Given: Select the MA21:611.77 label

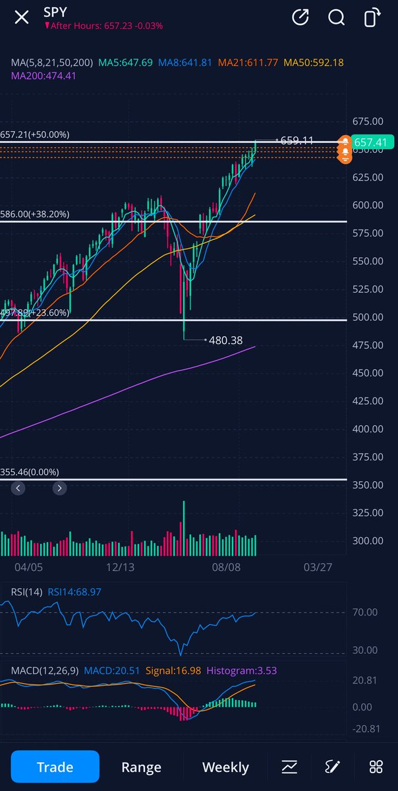Looking at the screenshot, I should [248, 63].
